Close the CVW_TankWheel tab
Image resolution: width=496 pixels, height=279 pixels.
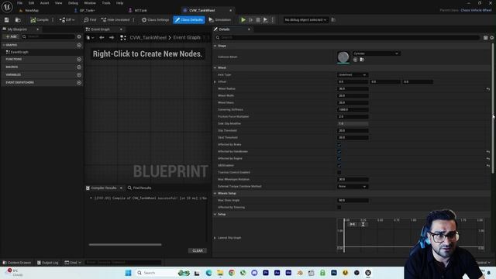pyautogui.click(x=231, y=10)
